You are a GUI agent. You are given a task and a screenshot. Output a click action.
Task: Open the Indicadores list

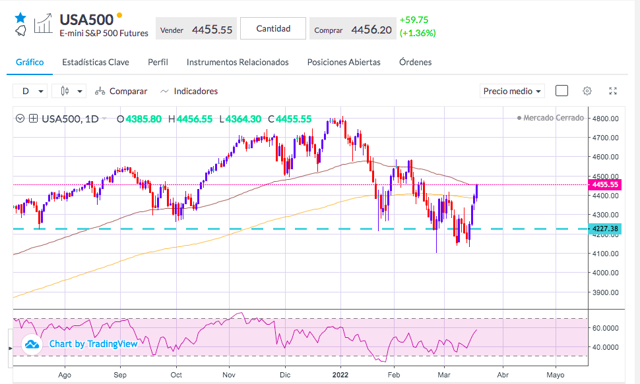(189, 92)
